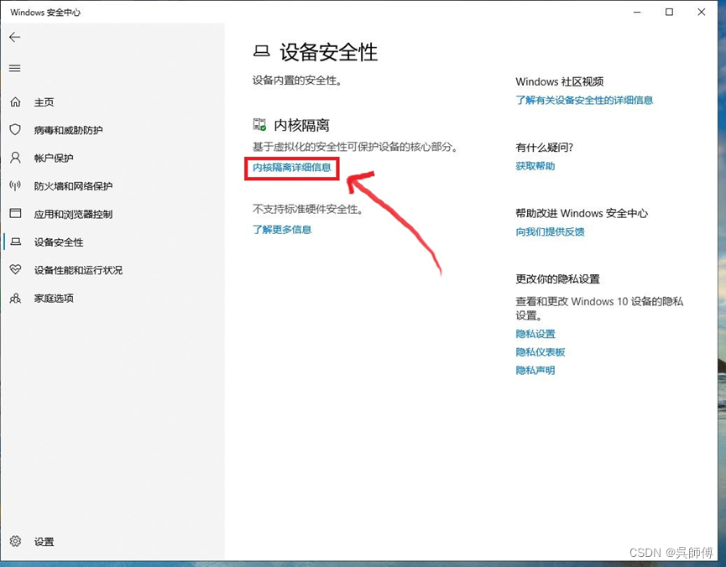Click the person icon for 帐户保护
Viewport: 726px width, 567px height.
pyautogui.click(x=15, y=158)
